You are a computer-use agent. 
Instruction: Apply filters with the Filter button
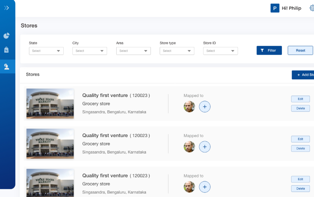pyautogui.click(x=269, y=50)
